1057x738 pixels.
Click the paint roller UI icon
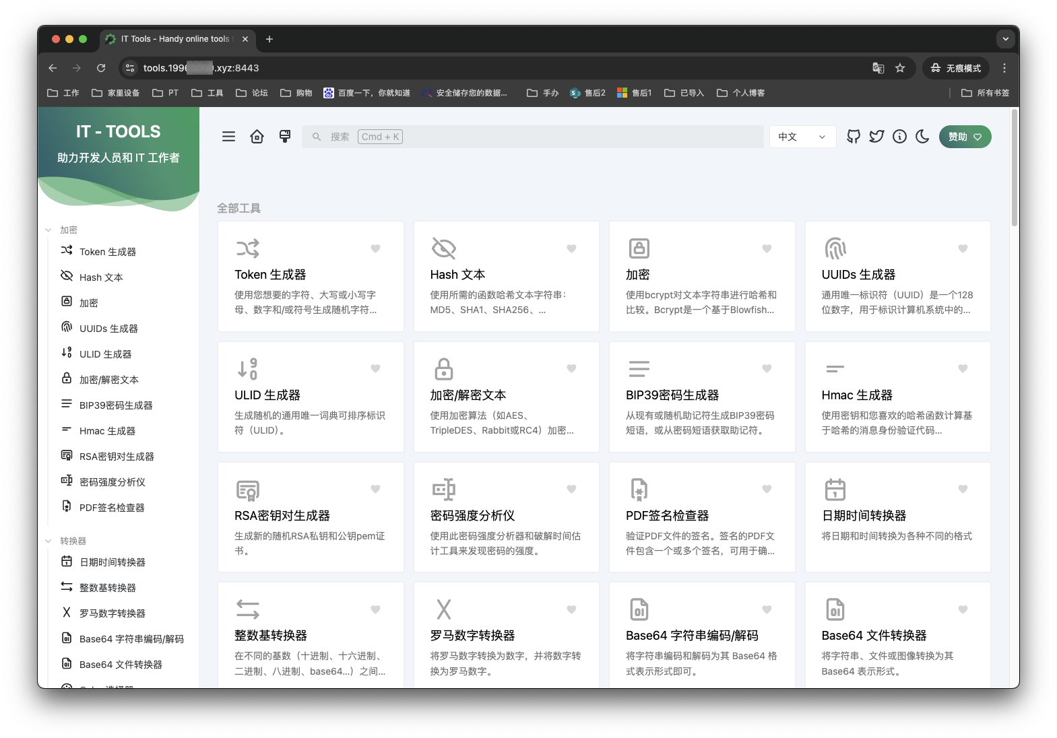click(285, 137)
